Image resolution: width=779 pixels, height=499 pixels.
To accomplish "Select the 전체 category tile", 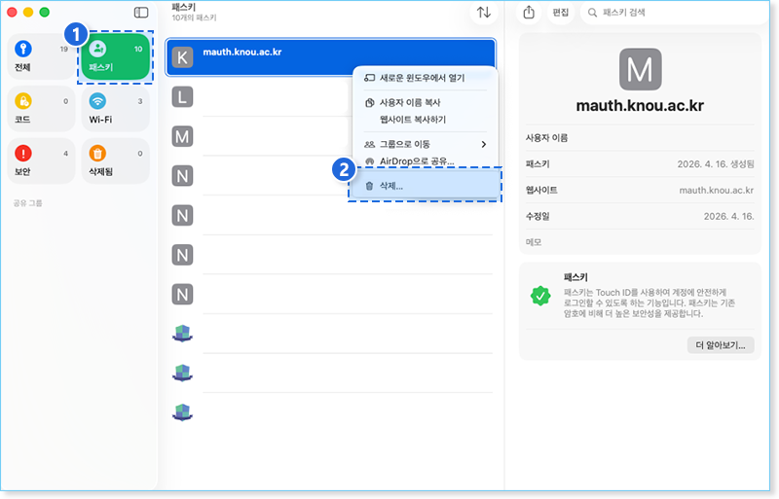I will [41, 57].
